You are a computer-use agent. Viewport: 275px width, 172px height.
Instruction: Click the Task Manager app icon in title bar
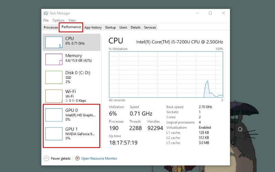46,13
